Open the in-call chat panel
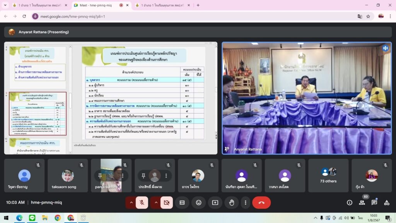The image size is (396, 223). tap(374, 202)
